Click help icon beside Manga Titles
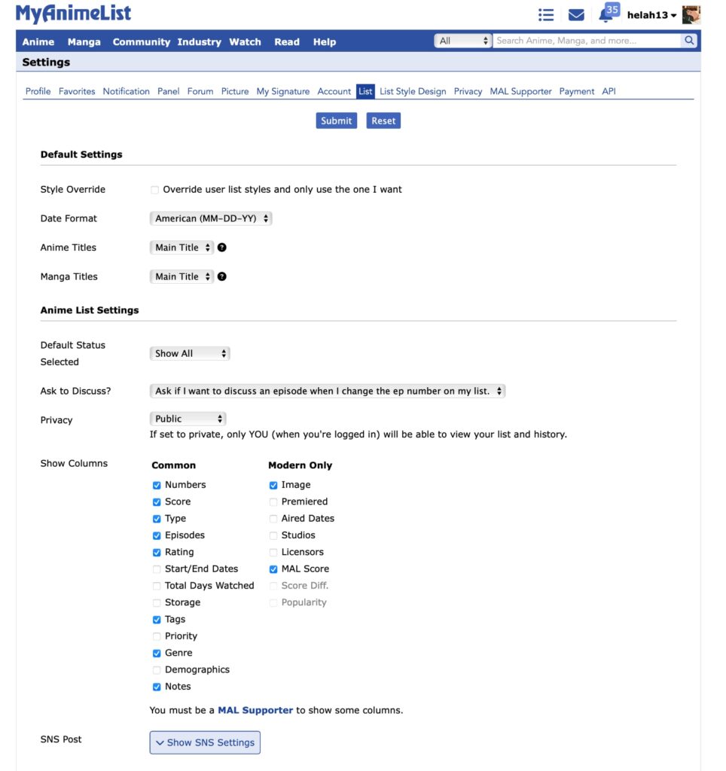 pos(222,276)
